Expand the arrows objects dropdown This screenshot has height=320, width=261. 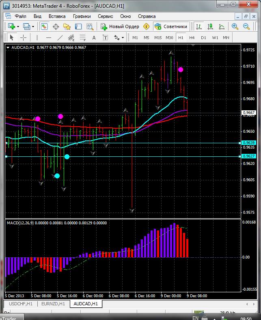(123, 37)
